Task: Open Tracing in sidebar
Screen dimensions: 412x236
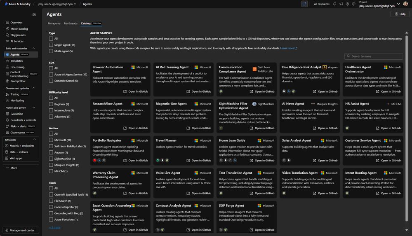Action: pyautogui.click(x=15, y=94)
